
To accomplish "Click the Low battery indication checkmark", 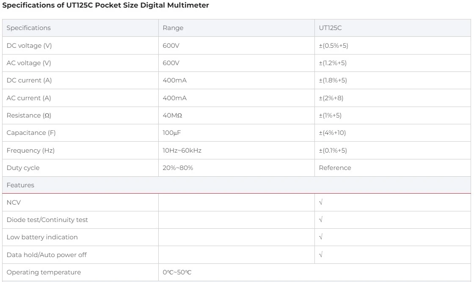I will click(321, 237).
